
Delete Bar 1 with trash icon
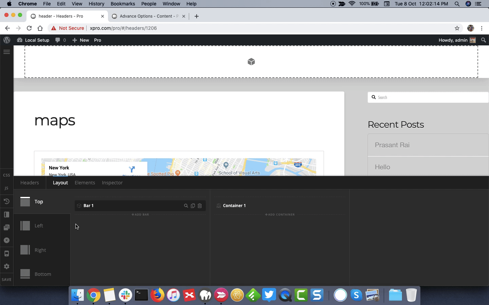pos(200,206)
